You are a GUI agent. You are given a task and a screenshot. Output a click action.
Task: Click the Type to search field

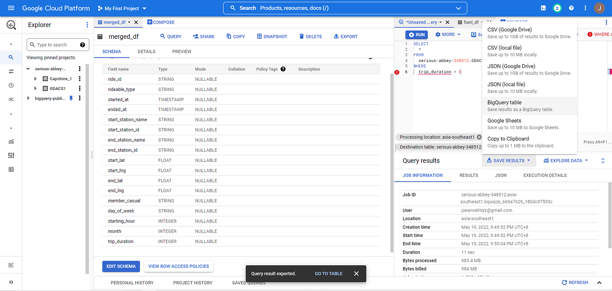(x=57, y=45)
